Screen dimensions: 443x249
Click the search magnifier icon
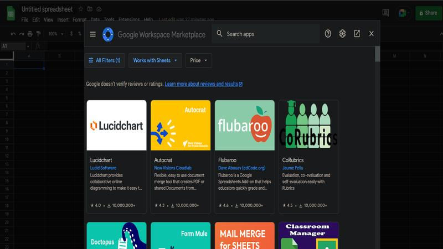(x=219, y=34)
